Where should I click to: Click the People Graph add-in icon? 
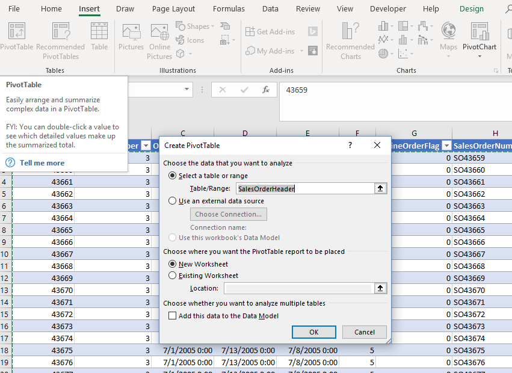(x=313, y=51)
